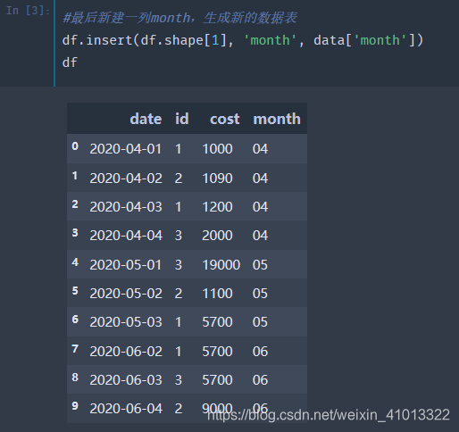Click id value in row 2020-04-03
Viewport: 459px width, 432px height.
179,207
